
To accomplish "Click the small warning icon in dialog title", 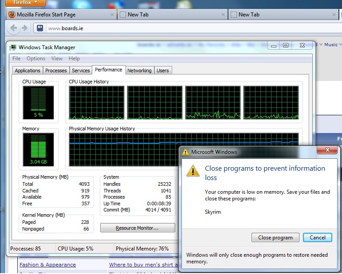I will click(x=185, y=152).
